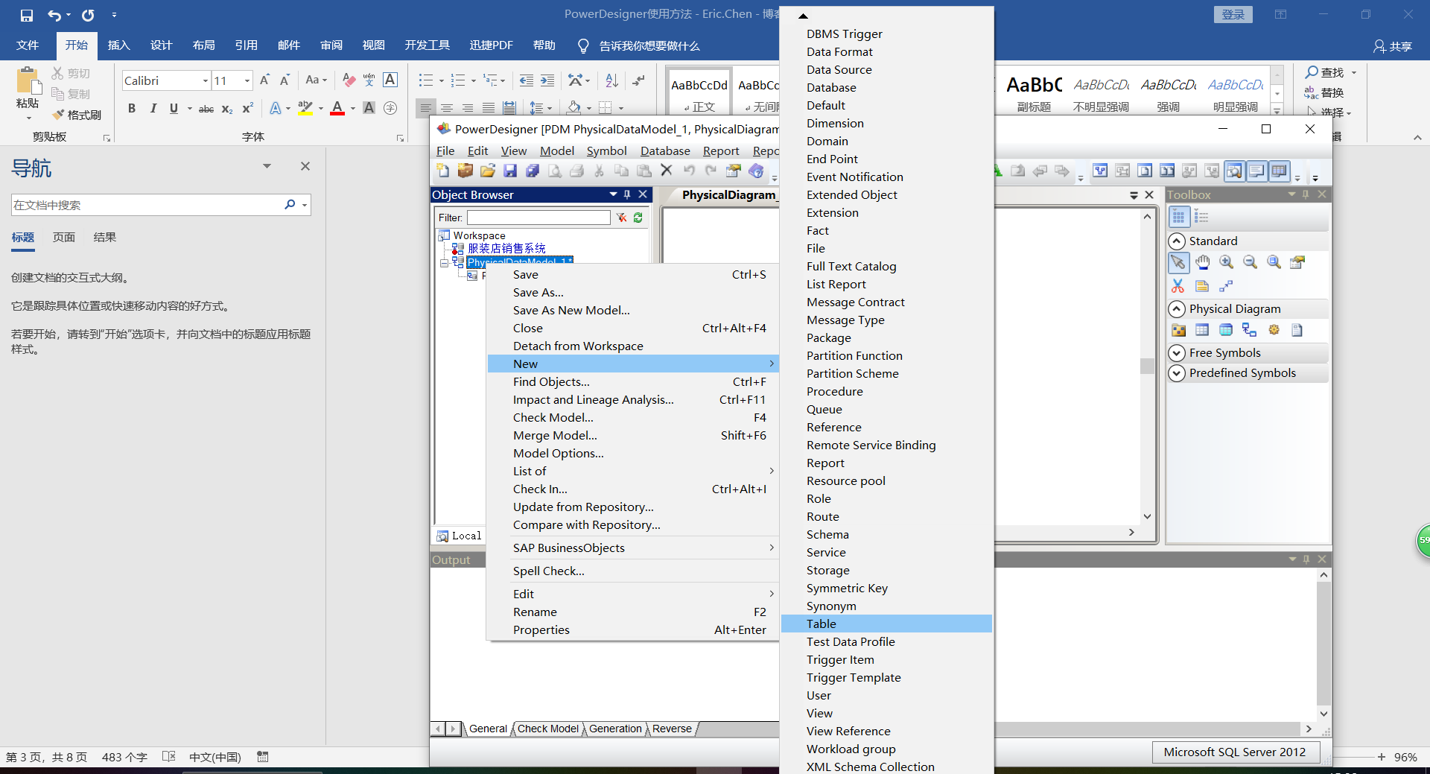Click the Print icon in PowerDesigner toolbar

(x=577, y=171)
